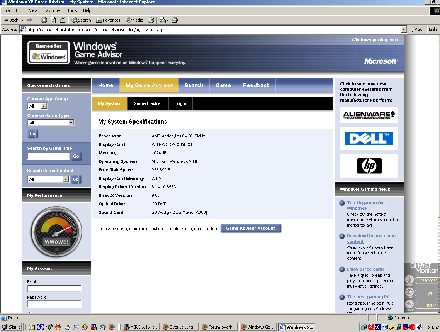The image size is (440, 332).
Task: Open the Tools menu
Action: 72,10
